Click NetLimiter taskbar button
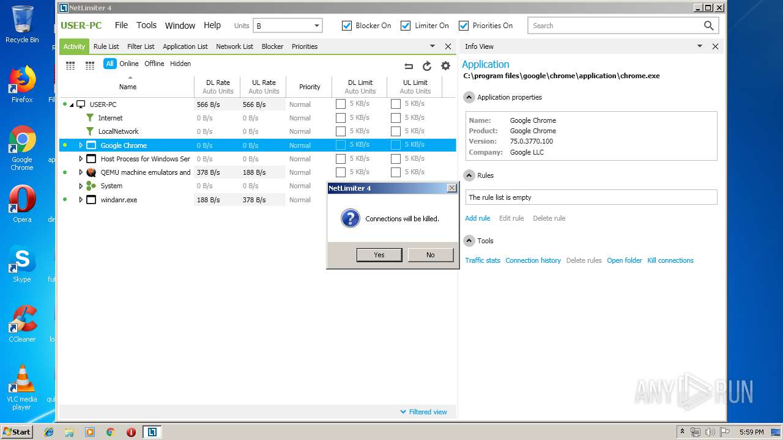 tap(152, 432)
